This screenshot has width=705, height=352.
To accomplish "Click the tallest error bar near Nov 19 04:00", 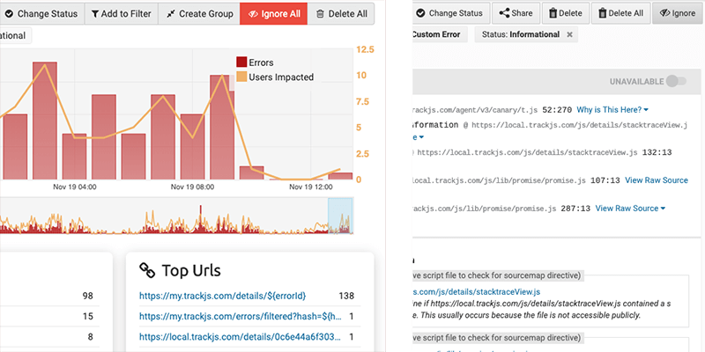I will (x=45, y=121).
